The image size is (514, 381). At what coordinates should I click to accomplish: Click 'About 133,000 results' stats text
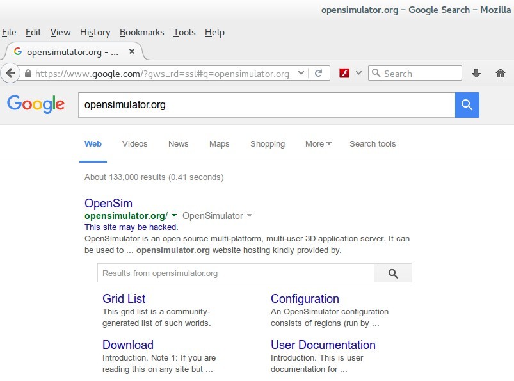154,177
